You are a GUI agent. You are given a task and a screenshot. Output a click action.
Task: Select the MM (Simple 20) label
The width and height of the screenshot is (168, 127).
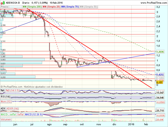coord(51,7)
